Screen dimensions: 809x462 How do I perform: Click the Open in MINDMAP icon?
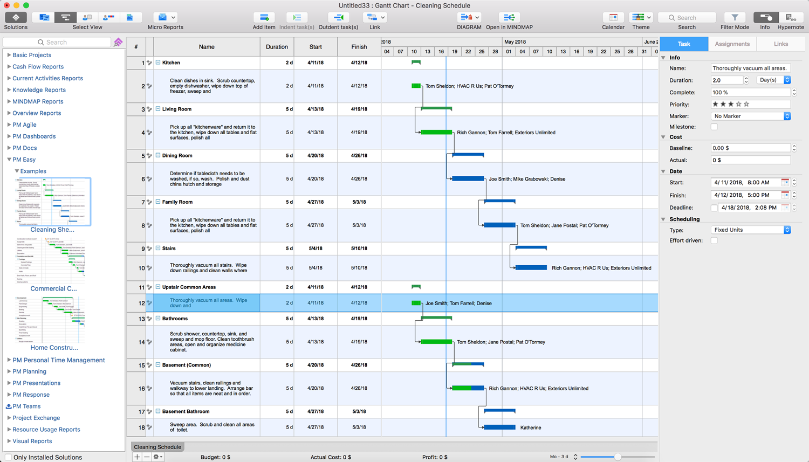(x=509, y=18)
